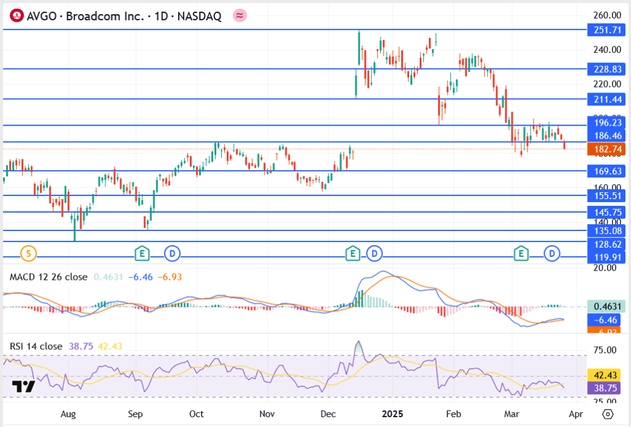Toggle the MACD 12 26 close legend
Viewport: 631px width, 427px height.
coord(48,277)
